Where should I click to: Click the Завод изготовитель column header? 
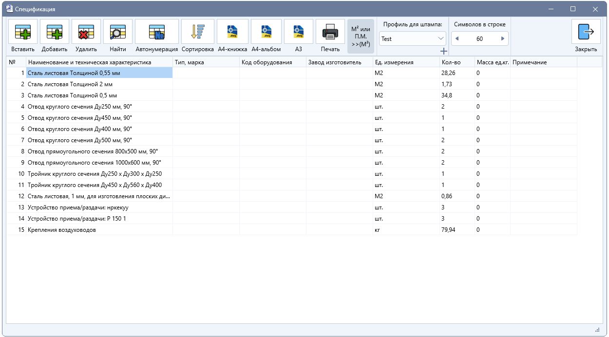340,62
